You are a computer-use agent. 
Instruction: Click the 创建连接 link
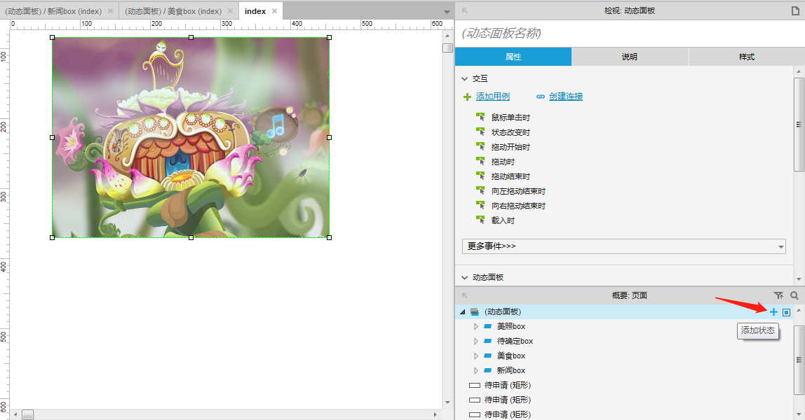[x=566, y=97]
